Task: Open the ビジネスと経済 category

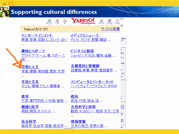Action: click(82, 51)
